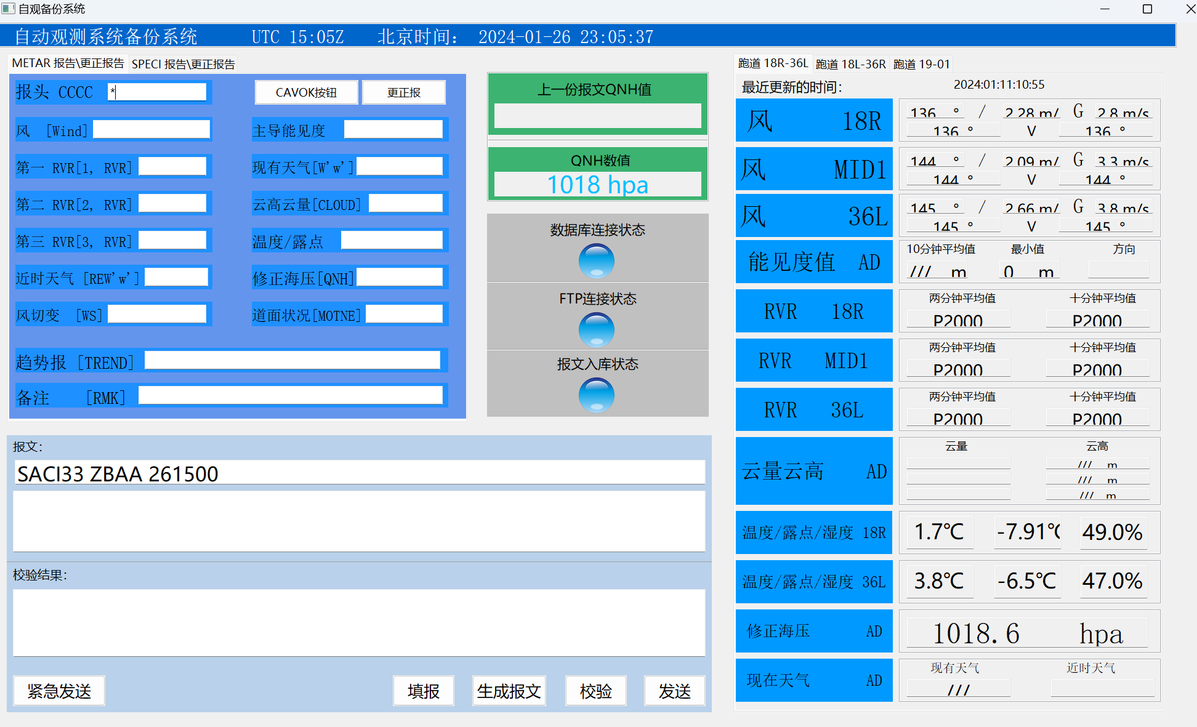Click the -7.91℃ dew point value

point(1027,532)
